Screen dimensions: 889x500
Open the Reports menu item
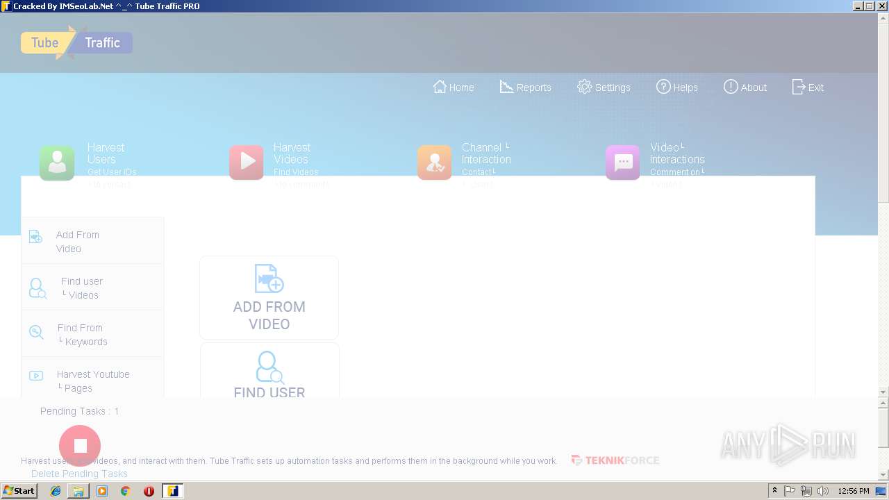(x=526, y=87)
